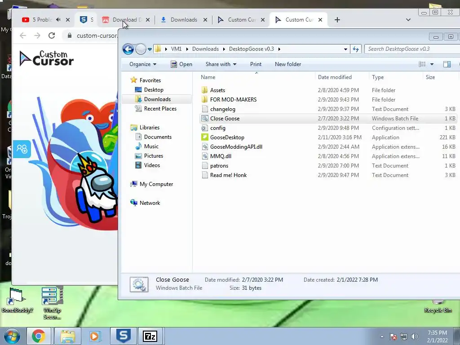
Task: Open the Organize menu
Action: click(x=143, y=64)
